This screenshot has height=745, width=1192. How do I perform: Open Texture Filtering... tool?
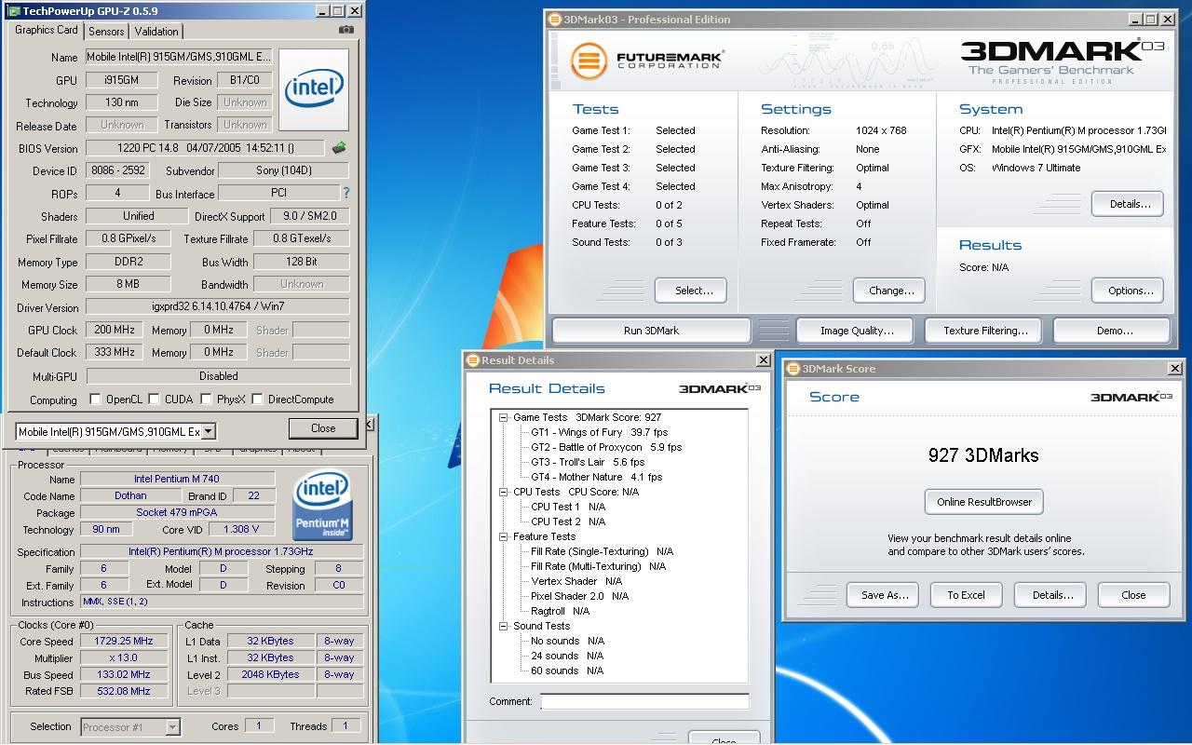(x=985, y=331)
